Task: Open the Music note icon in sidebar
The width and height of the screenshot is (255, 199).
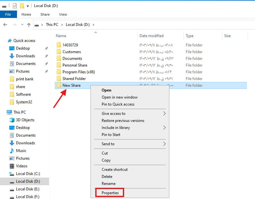Action: click(x=12, y=151)
